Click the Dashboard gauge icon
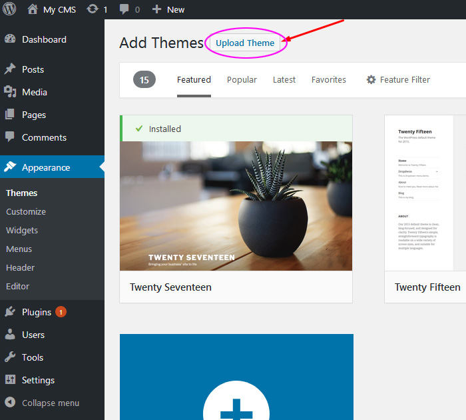 point(10,39)
